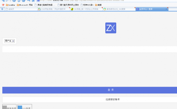Click the 注册新的账号 register button
Viewport: 177px width, 109px height.
[90, 99]
